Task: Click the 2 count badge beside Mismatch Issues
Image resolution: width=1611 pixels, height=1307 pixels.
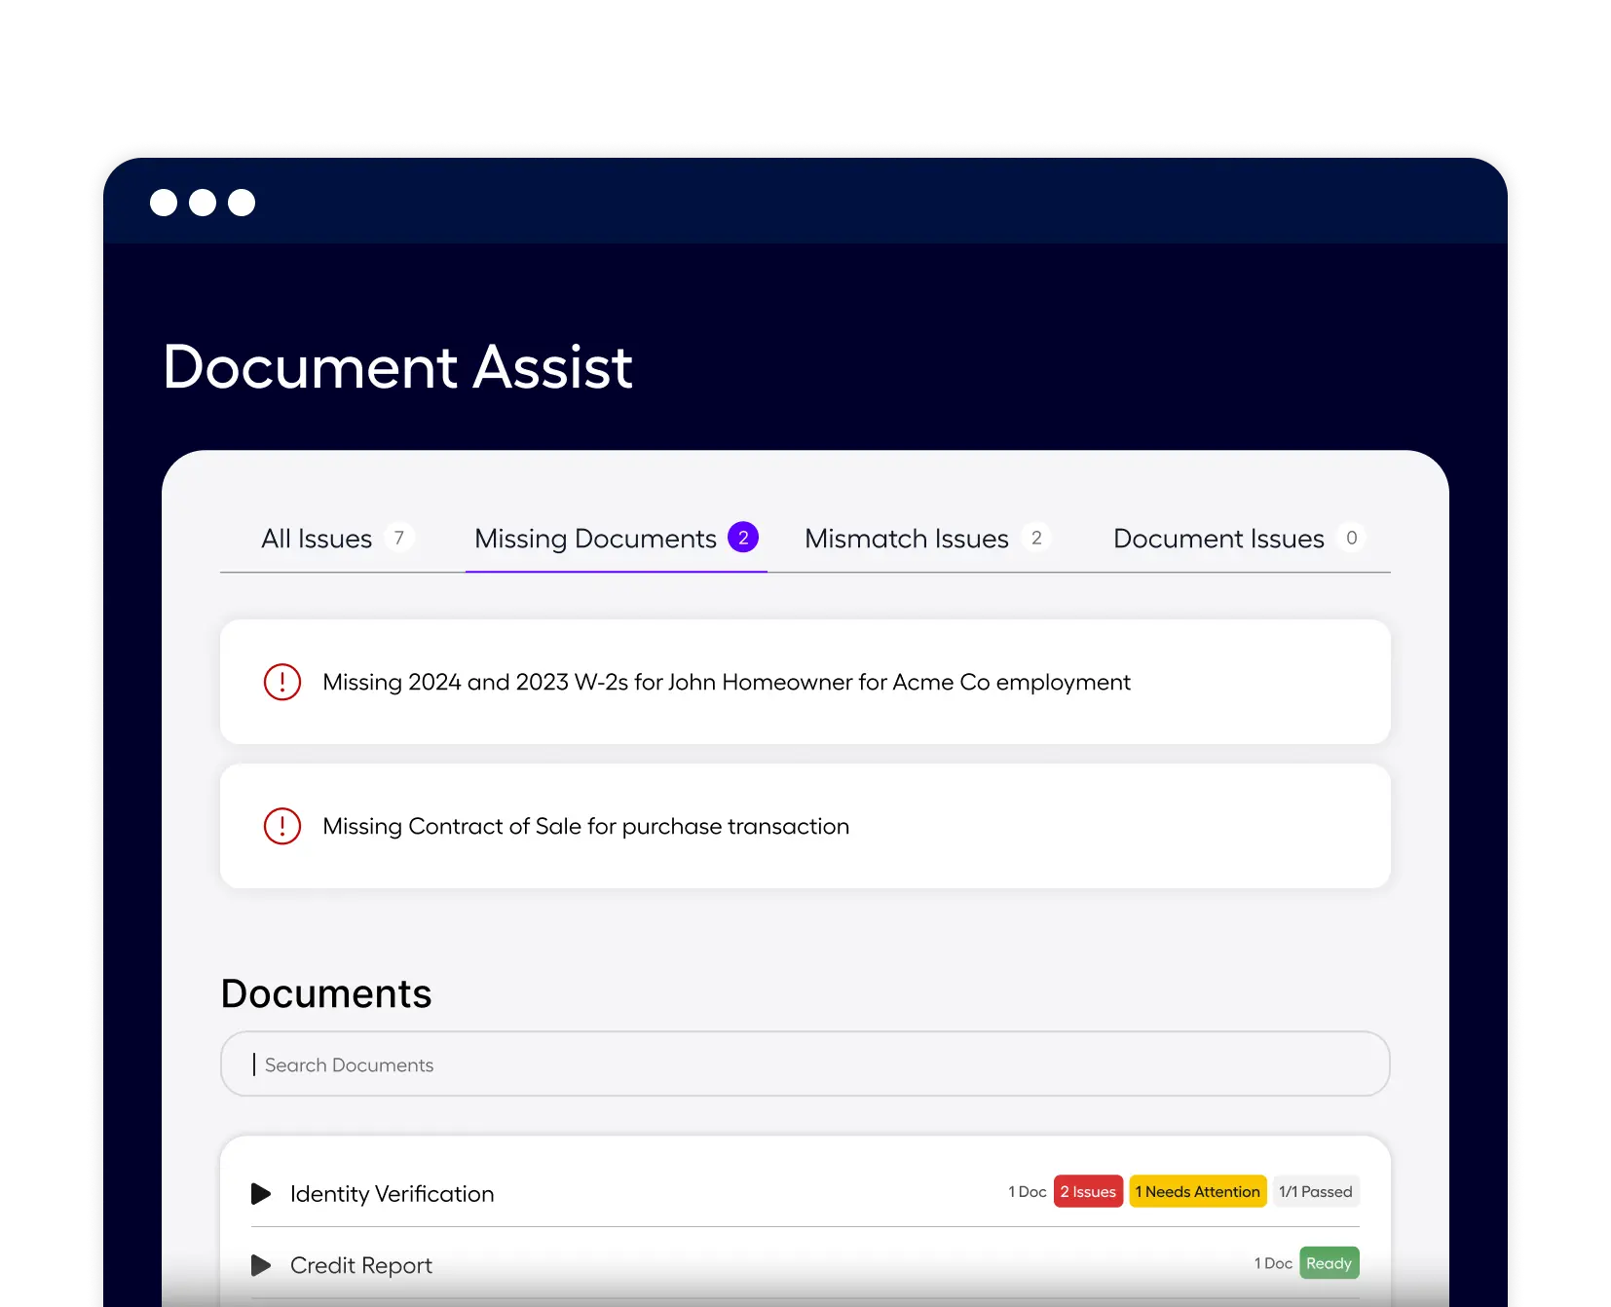Action: point(1036,538)
